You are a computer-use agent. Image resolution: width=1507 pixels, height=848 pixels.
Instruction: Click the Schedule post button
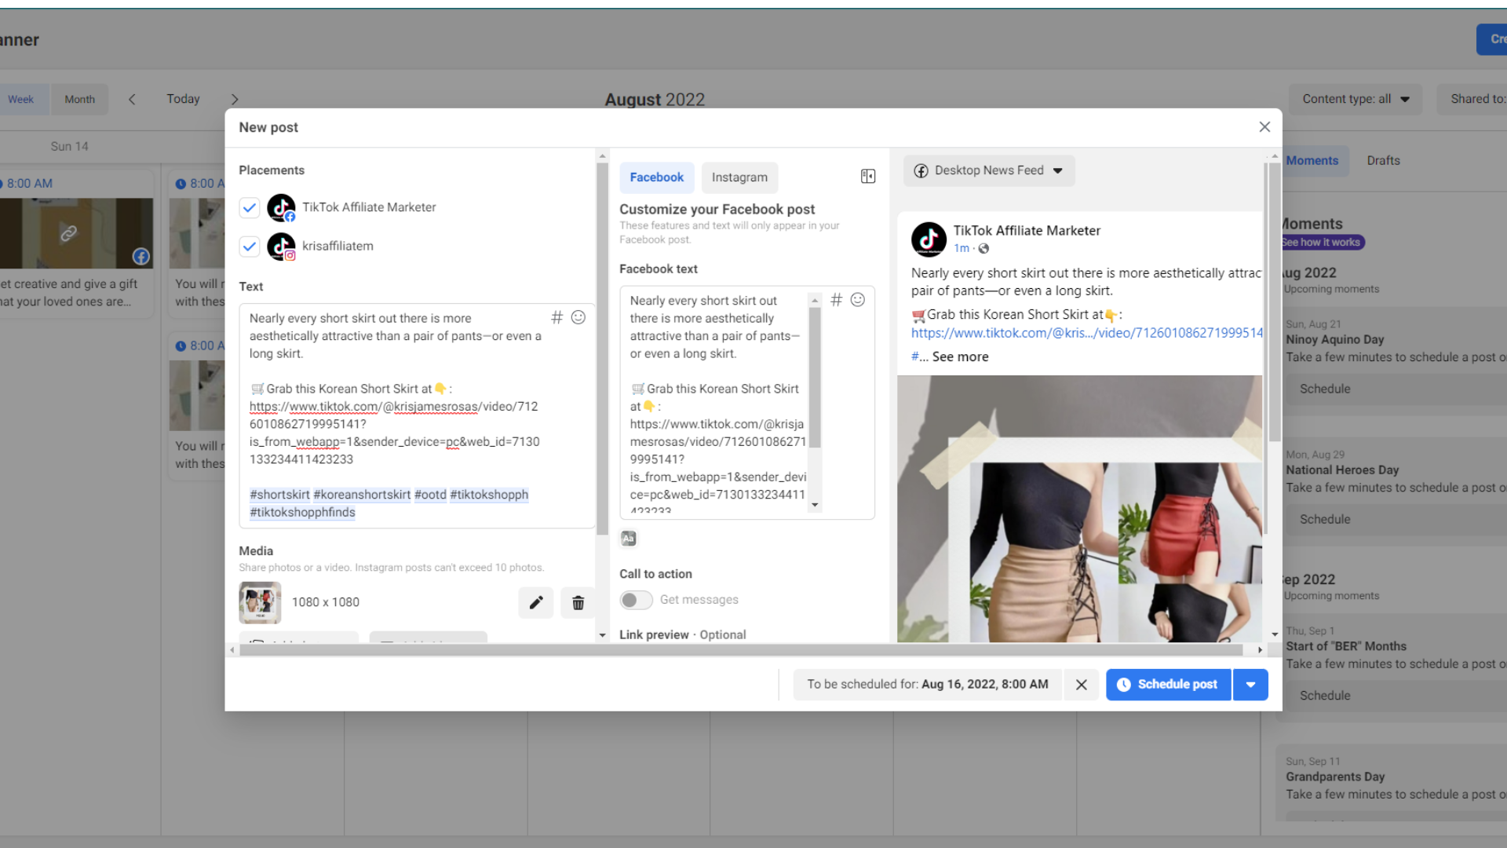coord(1168,685)
